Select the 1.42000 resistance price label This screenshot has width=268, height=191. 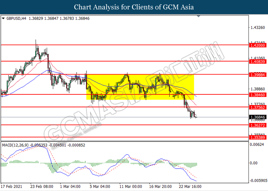258,45
